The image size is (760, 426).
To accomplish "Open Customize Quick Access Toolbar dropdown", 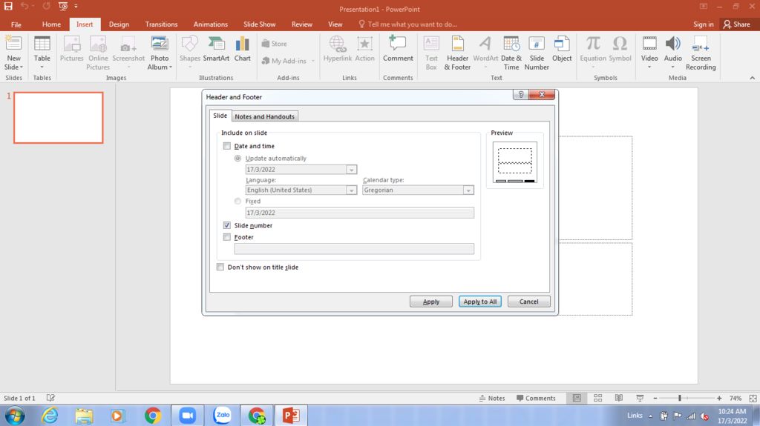I will [76, 6].
